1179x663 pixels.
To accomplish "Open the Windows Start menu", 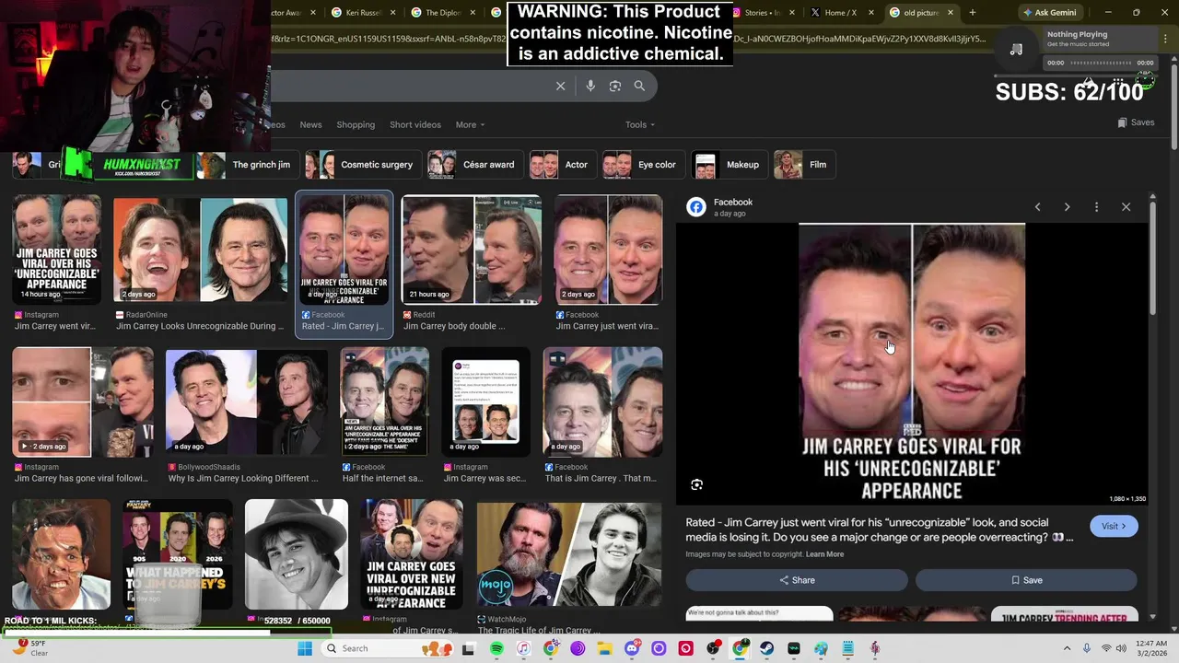I will click(x=305, y=648).
